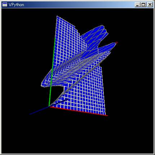Click the origin where the three axes meet
The image size is (155, 155).
(49, 106)
